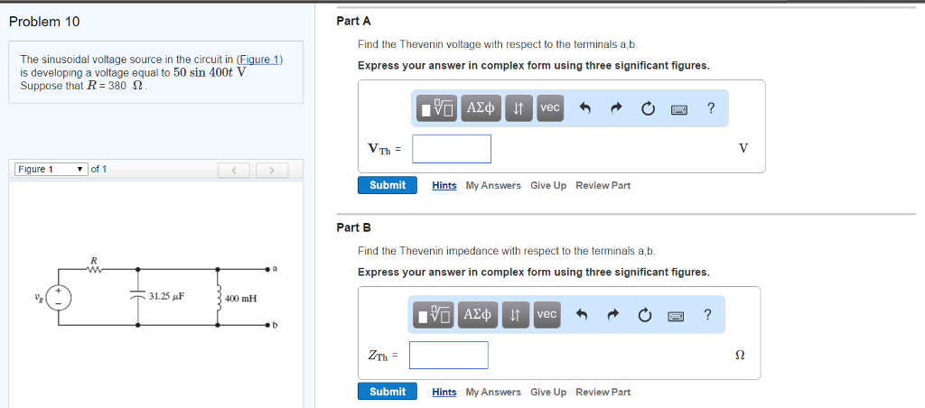Viewport: 925px width, 408px height.
Task: Click the Part B heading
Action: (353, 227)
